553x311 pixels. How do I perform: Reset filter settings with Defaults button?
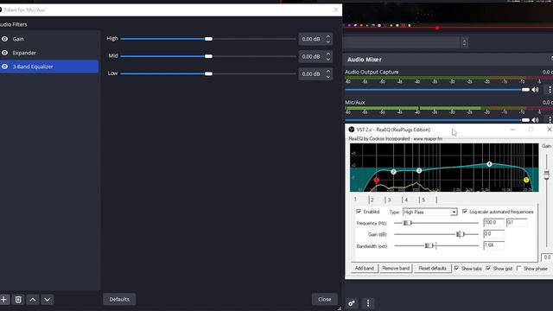tap(119, 299)
